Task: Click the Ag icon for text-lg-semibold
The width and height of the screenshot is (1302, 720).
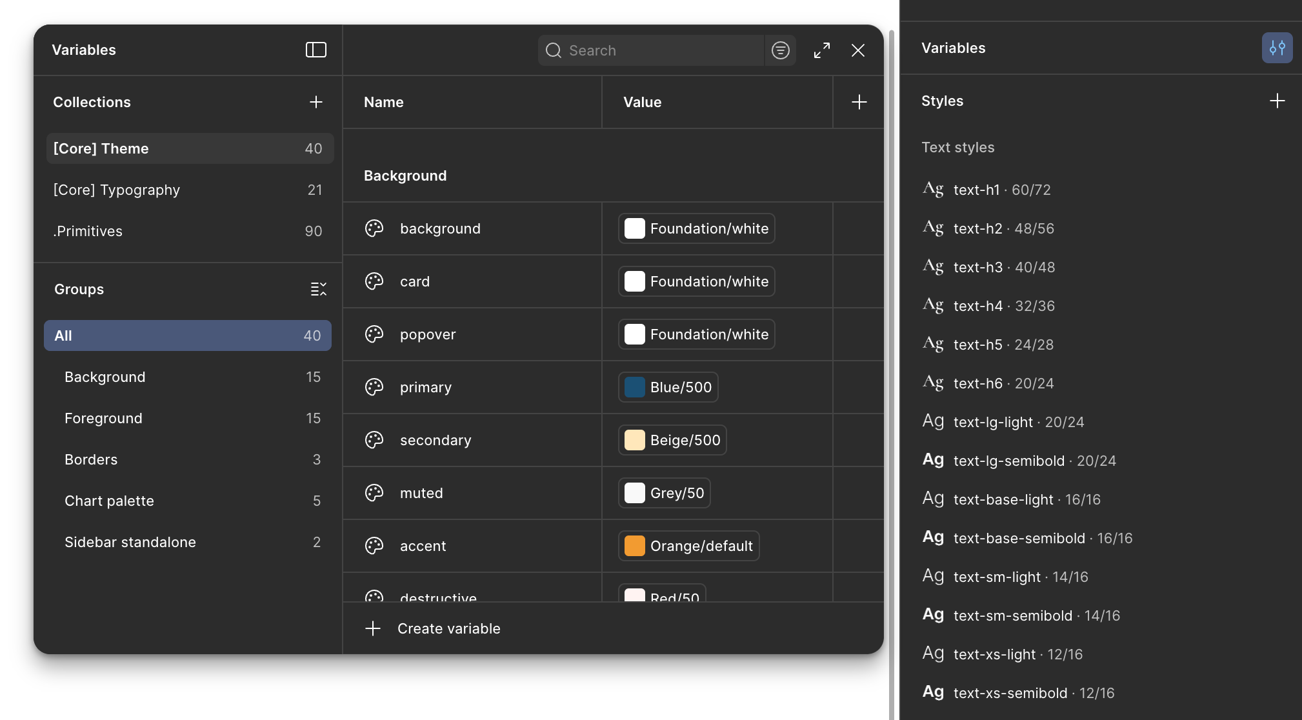Action: (933, 459)
